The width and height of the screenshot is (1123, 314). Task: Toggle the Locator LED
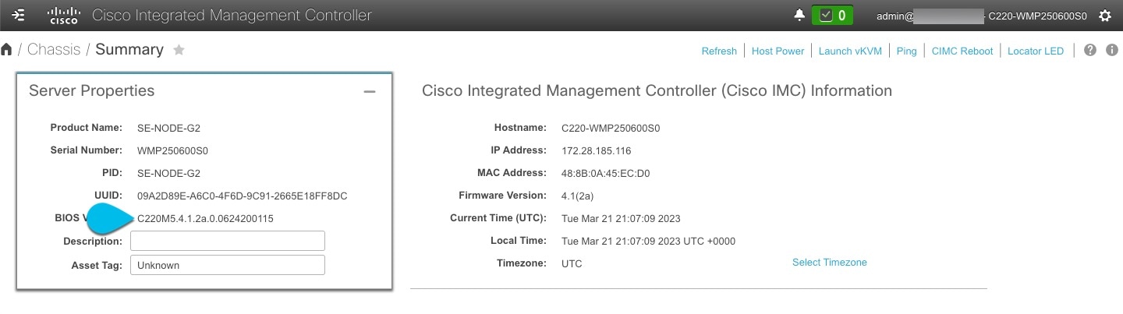point(1036,51)
